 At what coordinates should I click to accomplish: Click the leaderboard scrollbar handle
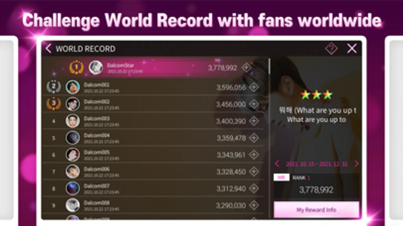pos(269,66)
